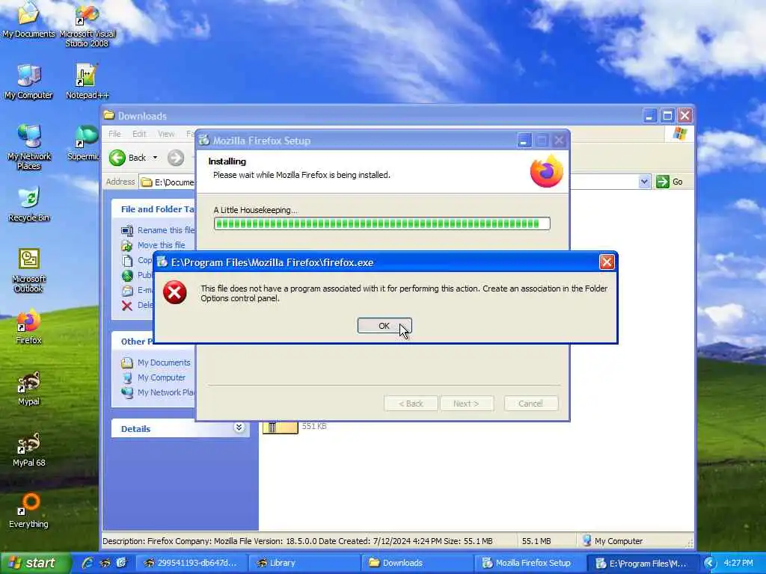
Task: Click Rename this file task link
Action: click(x=165, y=230)
